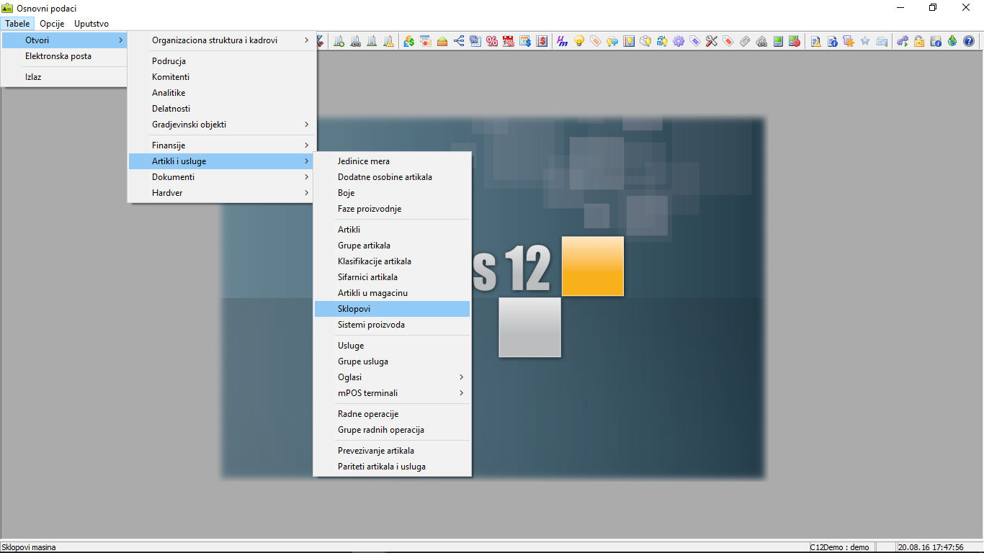This screenshot has height=553, width=984.
Task: Click the yellow light bulb icon
Action: (x=578, y=41)
